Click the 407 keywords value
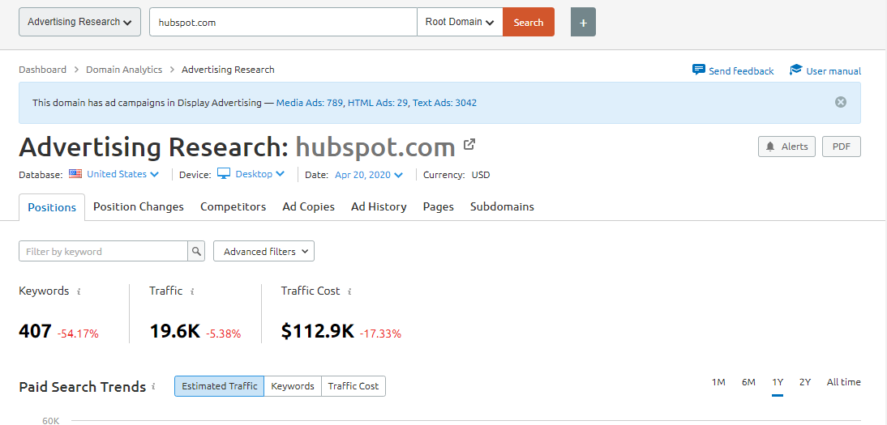The image size is (887, 425). pos(35,331)
